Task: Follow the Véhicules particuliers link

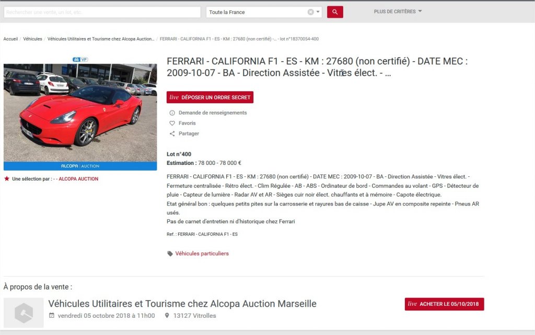Action: (x=201, y=253)
